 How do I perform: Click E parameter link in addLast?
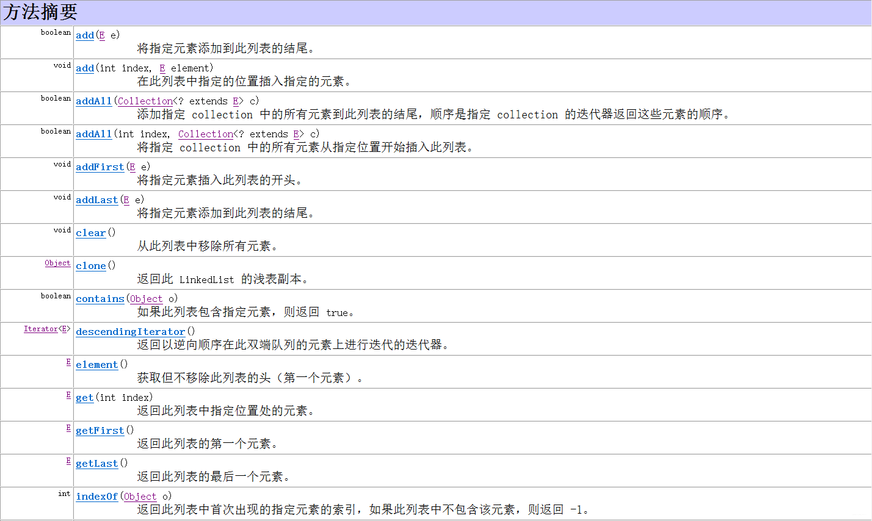pos(126,200)
